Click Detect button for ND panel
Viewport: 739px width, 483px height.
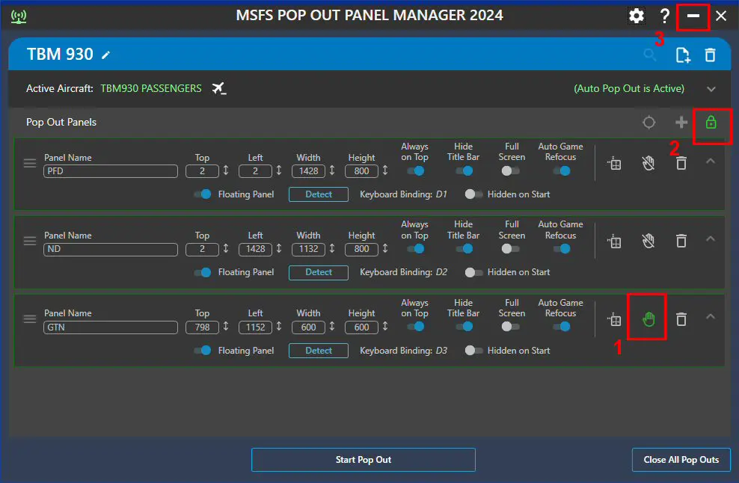(x=319, y=272)
